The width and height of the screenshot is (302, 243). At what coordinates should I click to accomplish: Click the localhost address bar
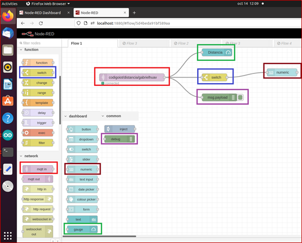(x=188, y=23)
